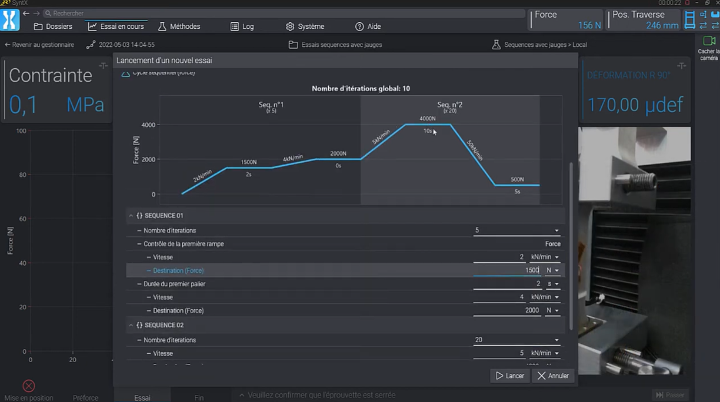Screen dimensions: 720x402
Task: Open the Sequence 01 Nombre d'itérations dropdown
Action: [x=556, y=230]
